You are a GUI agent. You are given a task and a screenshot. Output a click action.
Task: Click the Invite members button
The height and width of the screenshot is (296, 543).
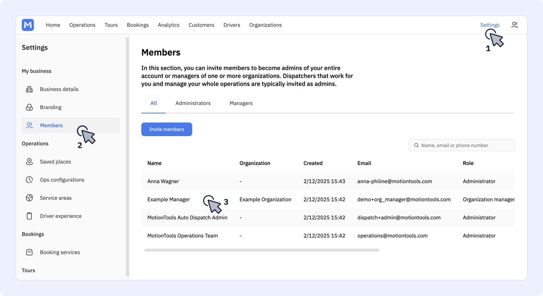(167, 129)
